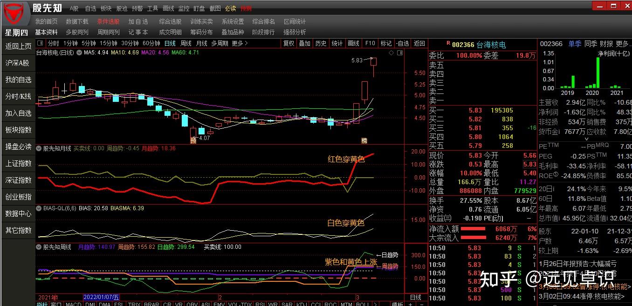
Task: Click the 预 marker below the candle
Action: [x=193, y=140]
